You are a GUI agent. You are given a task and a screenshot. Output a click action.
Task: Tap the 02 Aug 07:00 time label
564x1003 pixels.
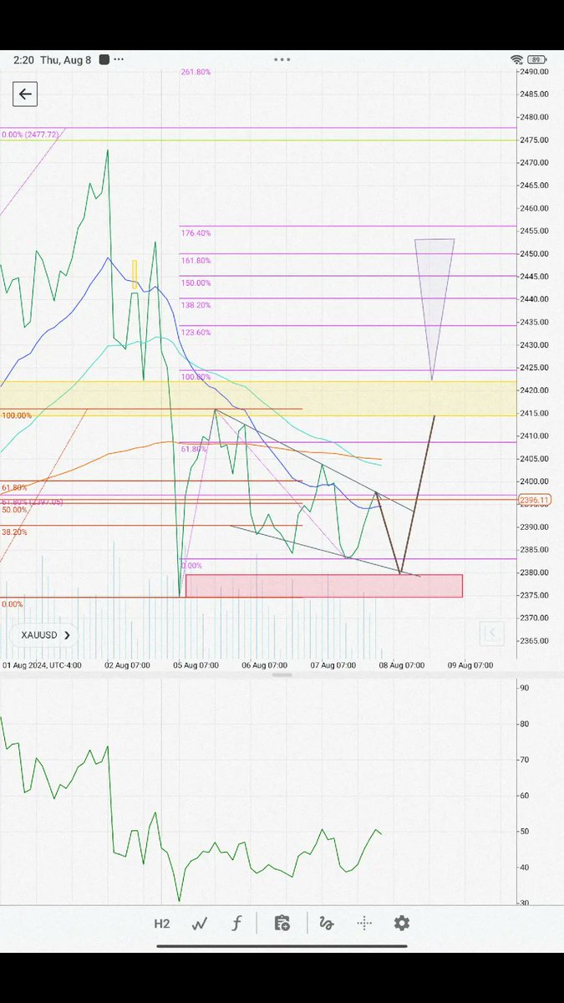click(x=127, y=665)
